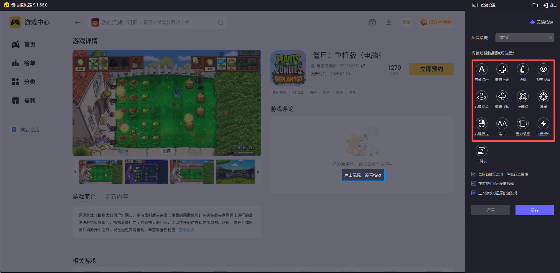Expand the 预设按键 preset dropdown

tap(525, 38)
